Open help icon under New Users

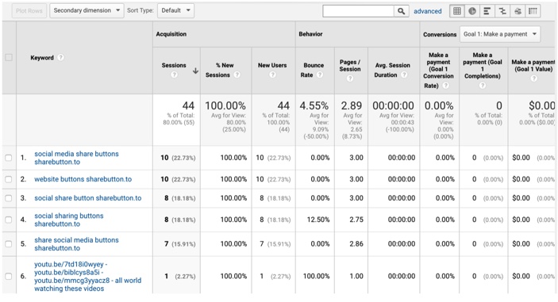click(272, 75)
